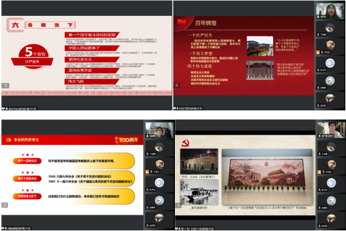
Task: Click the orange host badge beside the 100周年 slide
Action: coord(147,172)
